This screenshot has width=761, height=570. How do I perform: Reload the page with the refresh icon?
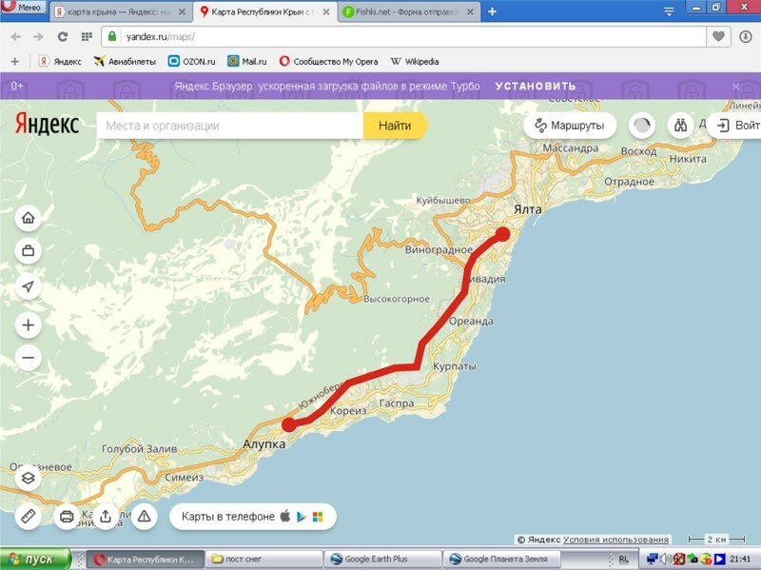(63, 36)
